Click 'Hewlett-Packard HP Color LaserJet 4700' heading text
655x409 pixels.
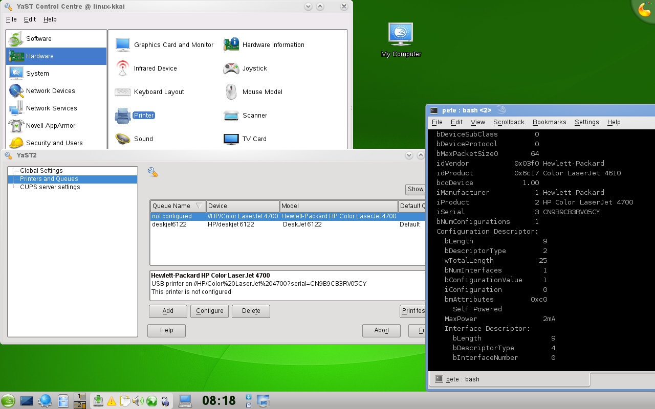(210, 276)
